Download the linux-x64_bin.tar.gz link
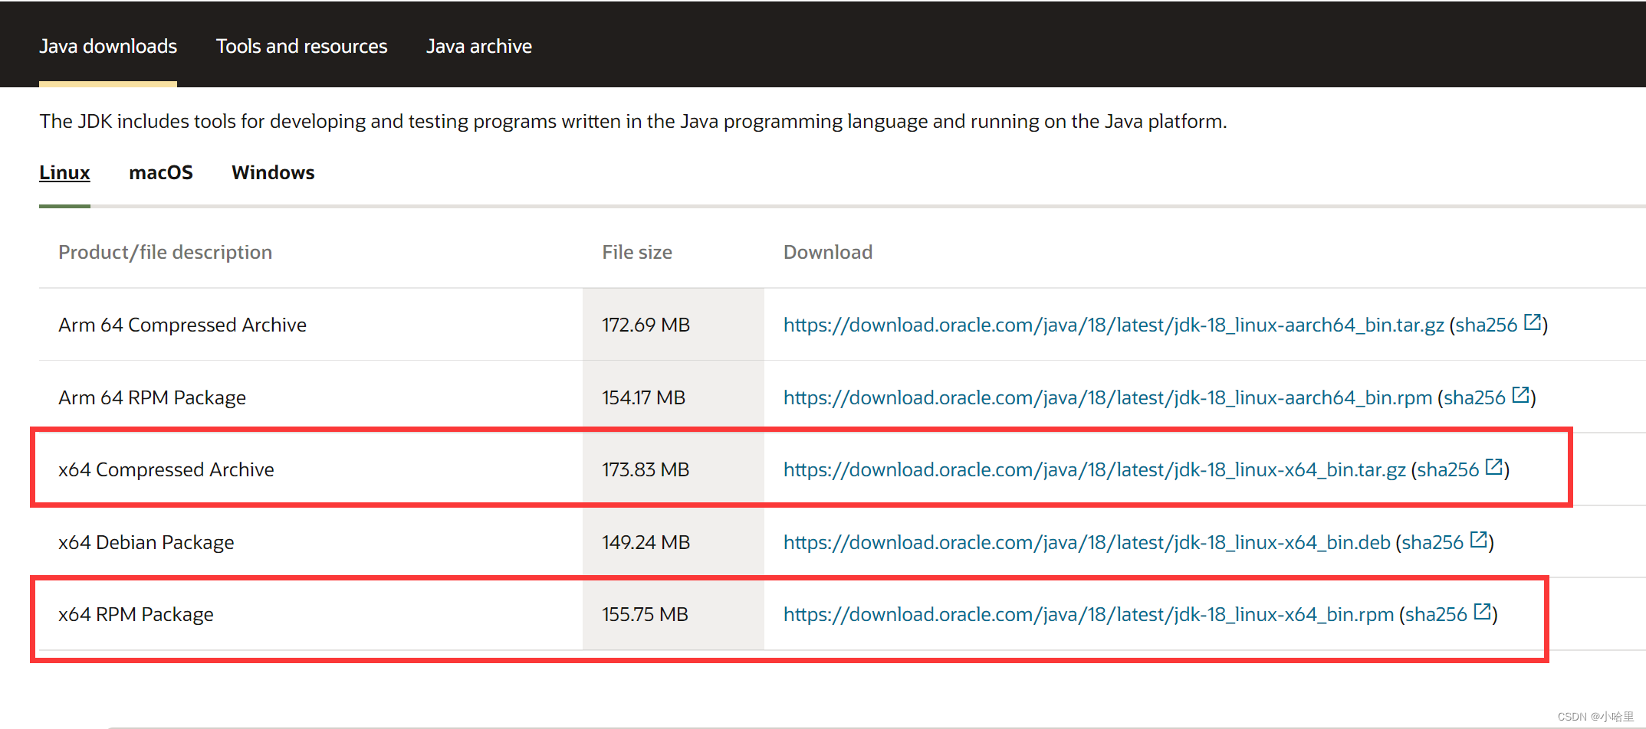Viewport: 1646px width, 729px height. [1094, 469]
